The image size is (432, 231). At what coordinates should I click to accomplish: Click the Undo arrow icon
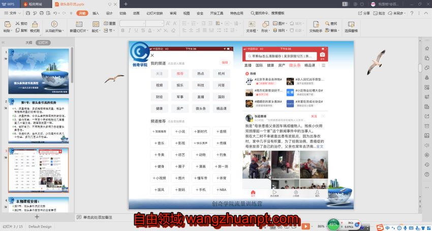click(55, 13)
